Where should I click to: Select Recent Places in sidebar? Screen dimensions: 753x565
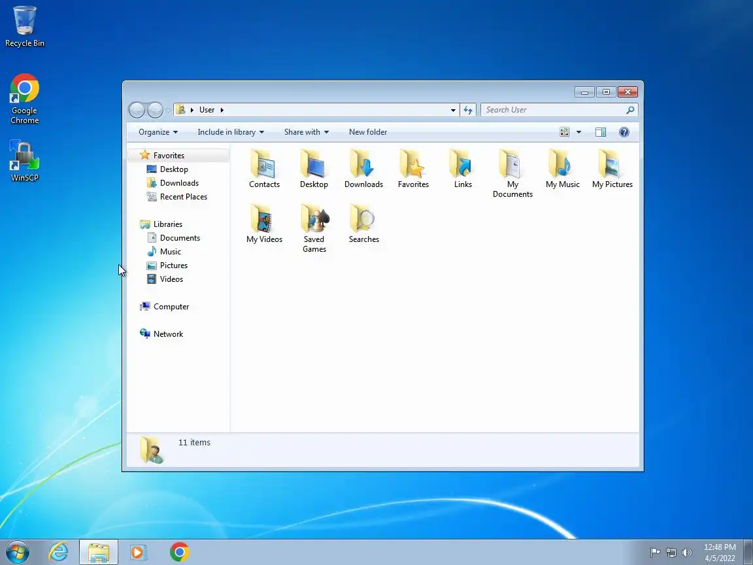(x=184, y=197)
